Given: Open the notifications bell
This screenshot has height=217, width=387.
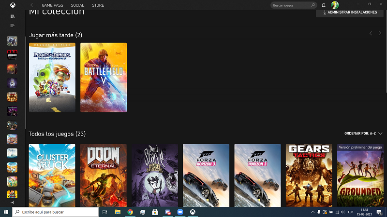Looking at the screenshot, I should 324,5.
